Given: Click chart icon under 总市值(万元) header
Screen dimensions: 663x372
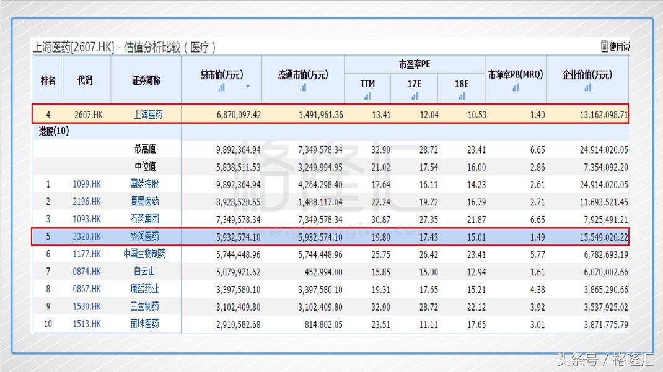Looking at the screenshot, I should (222, 87).
